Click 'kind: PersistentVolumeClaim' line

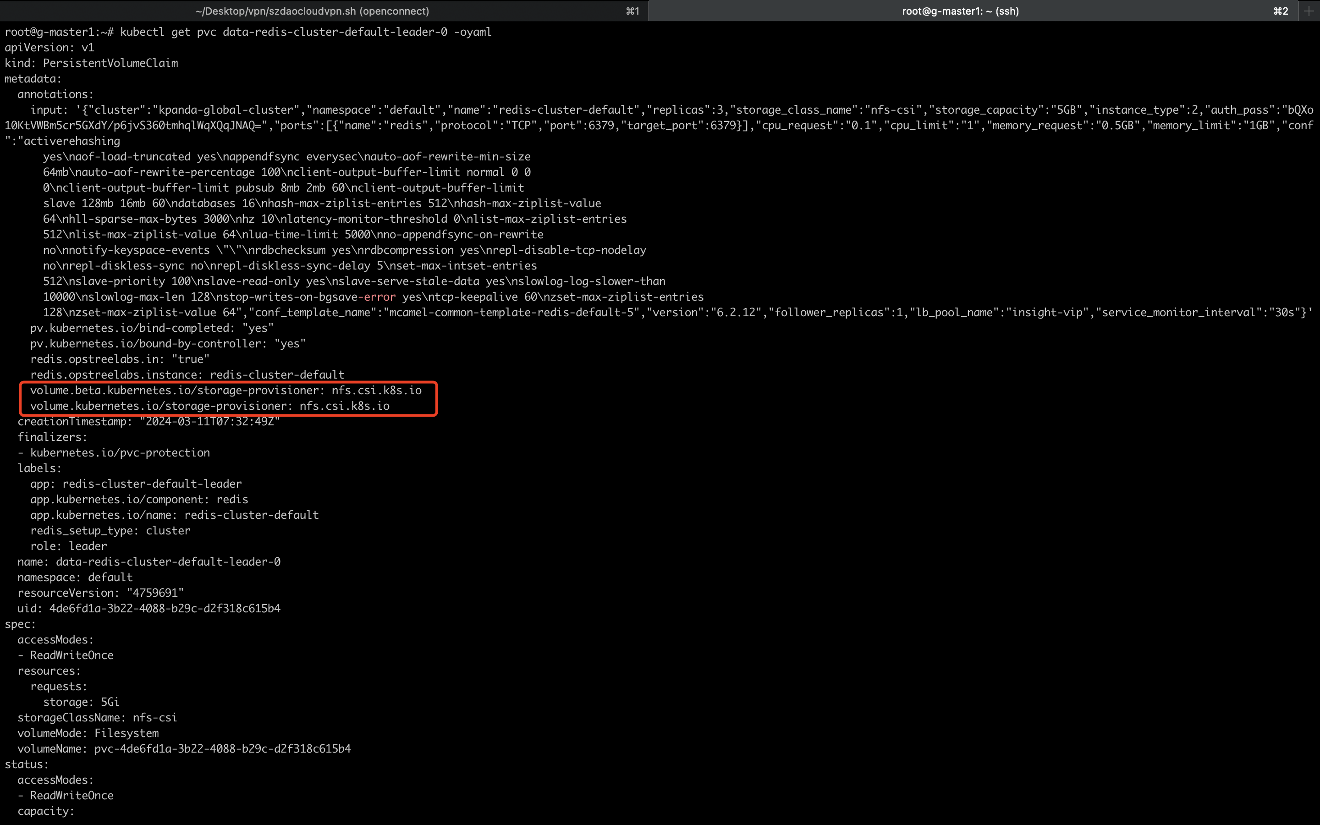click(91, 63)
